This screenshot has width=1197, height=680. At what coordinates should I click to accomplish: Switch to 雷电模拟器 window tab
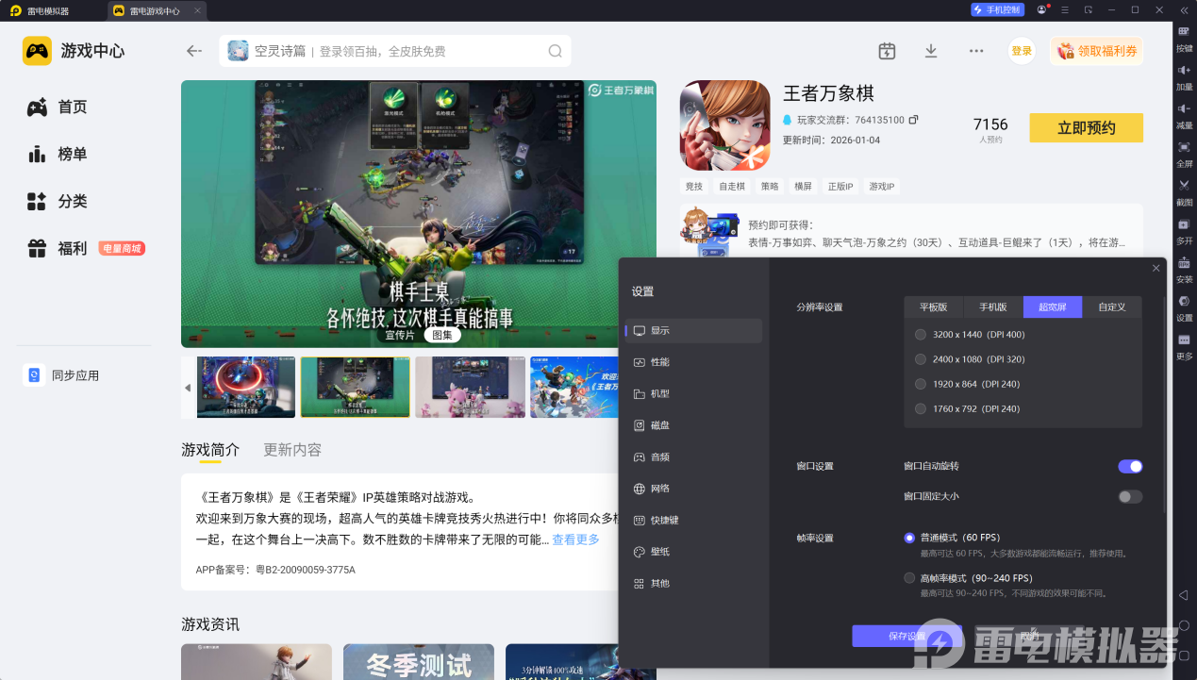[48, 10]
